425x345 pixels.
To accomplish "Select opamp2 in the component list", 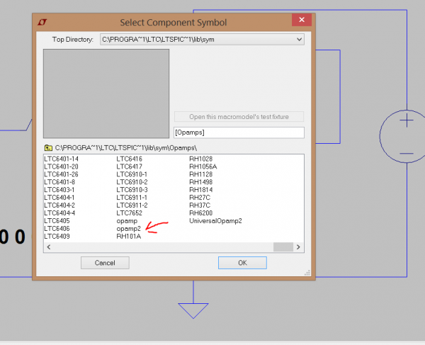I will tap(128, 229).
